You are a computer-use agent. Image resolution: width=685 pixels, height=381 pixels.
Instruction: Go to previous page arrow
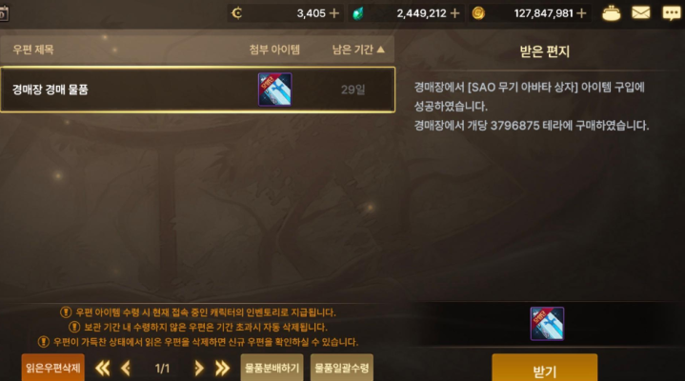pos(126,369)
